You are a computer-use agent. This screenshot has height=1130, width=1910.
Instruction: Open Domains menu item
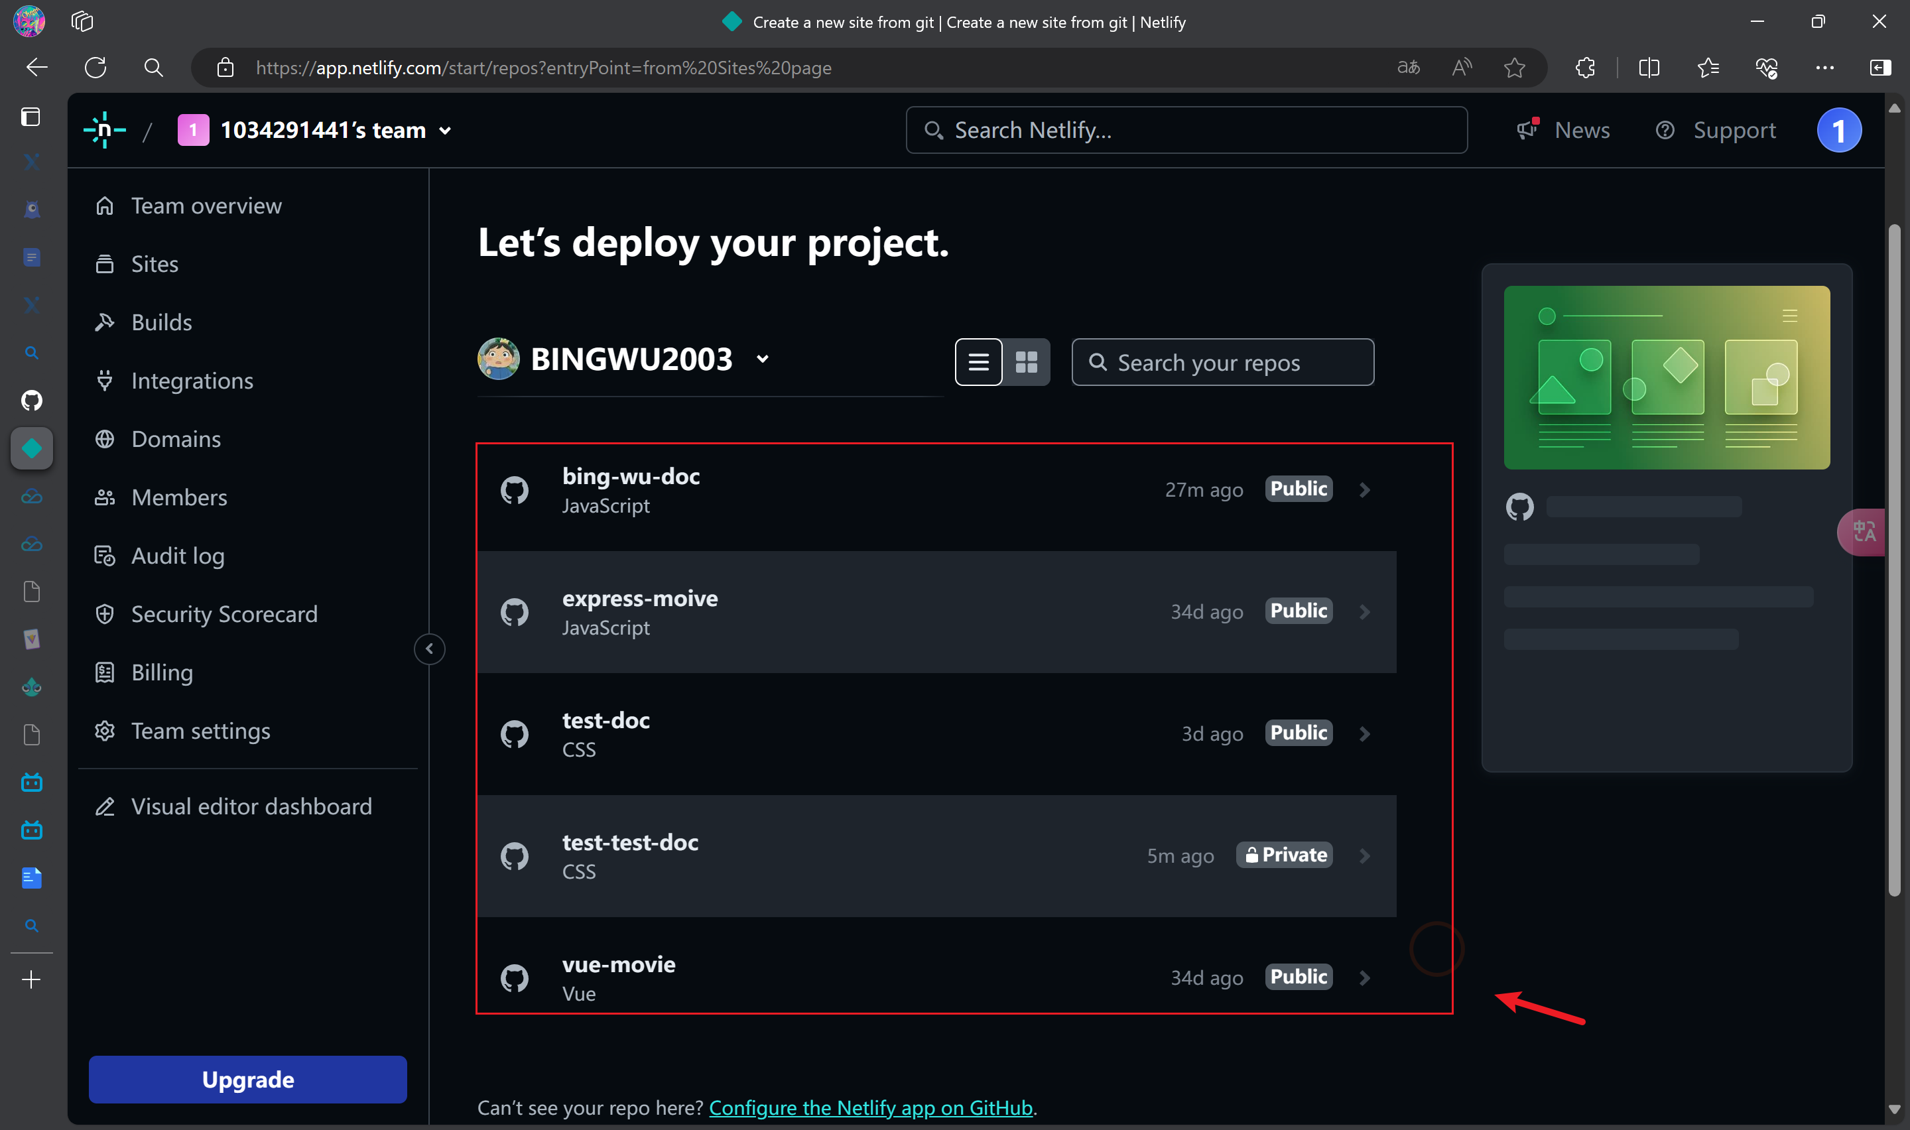pos(176,440)
